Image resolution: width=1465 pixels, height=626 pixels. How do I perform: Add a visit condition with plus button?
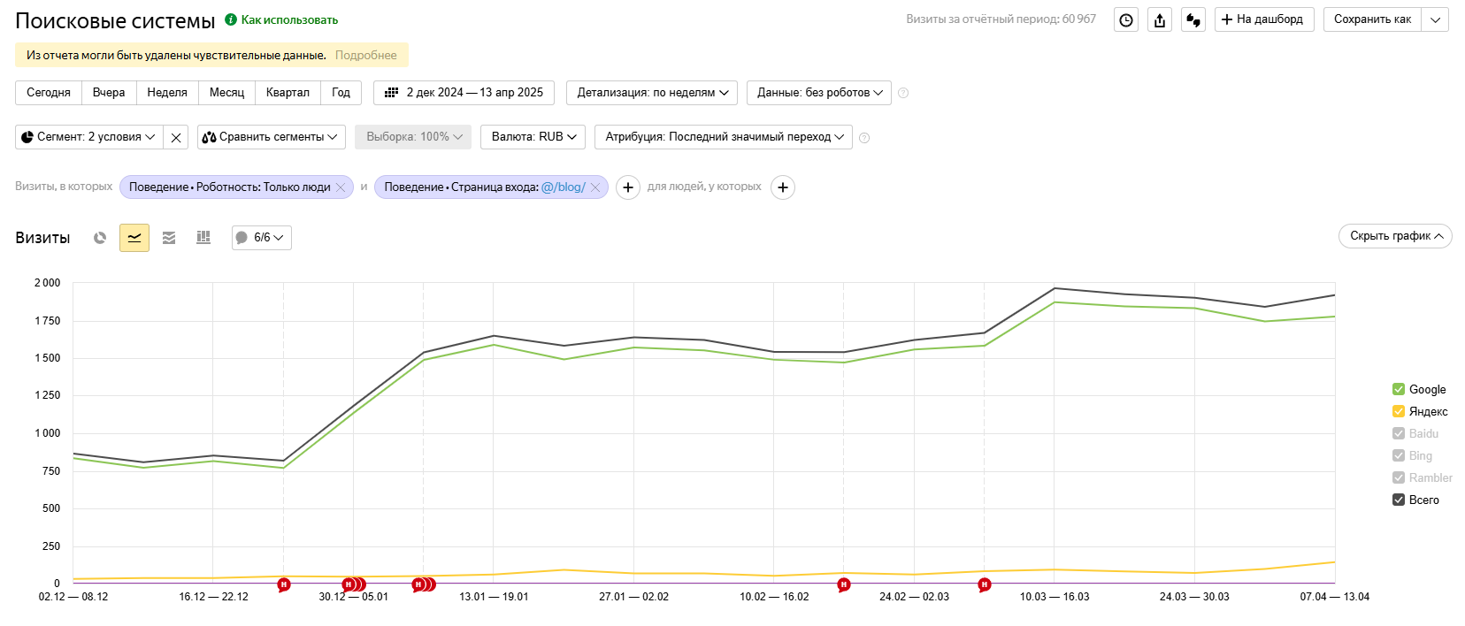627,187
